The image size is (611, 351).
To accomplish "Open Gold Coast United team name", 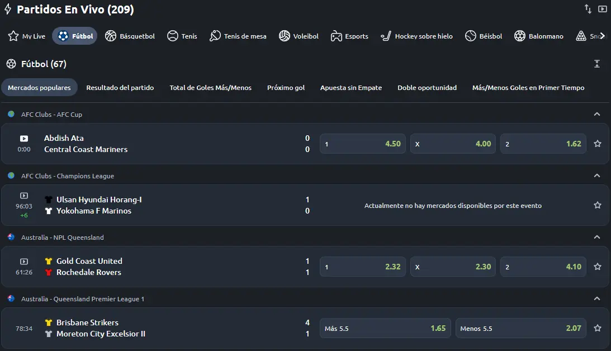I will [x=89, y=262].
